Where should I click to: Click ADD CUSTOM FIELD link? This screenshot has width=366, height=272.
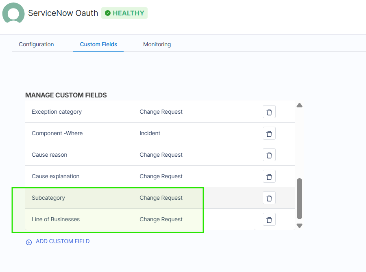[x=63, y=241]
